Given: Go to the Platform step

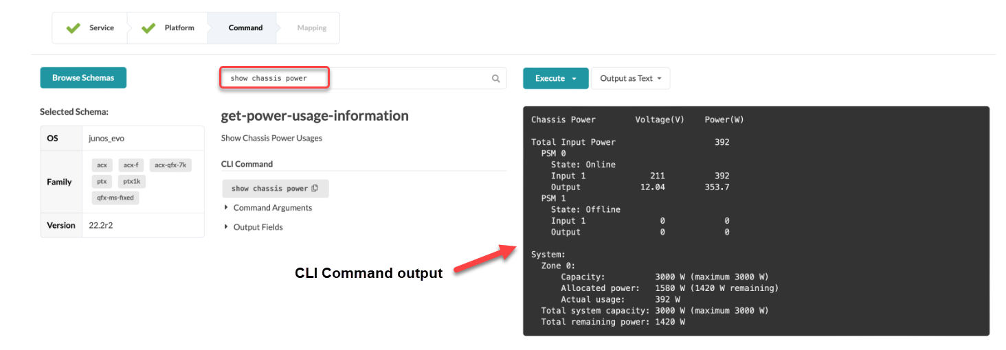Looking at the screenshot, I should point(179,28).
